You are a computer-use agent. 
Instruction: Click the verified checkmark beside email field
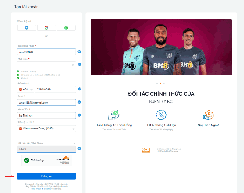79,102
